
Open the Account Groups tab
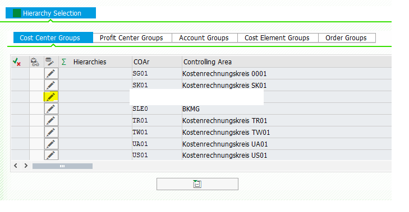click(204, 37)
